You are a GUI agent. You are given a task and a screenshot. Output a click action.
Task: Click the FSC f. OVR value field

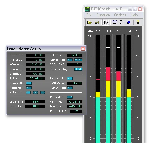[x=75, y=64]
